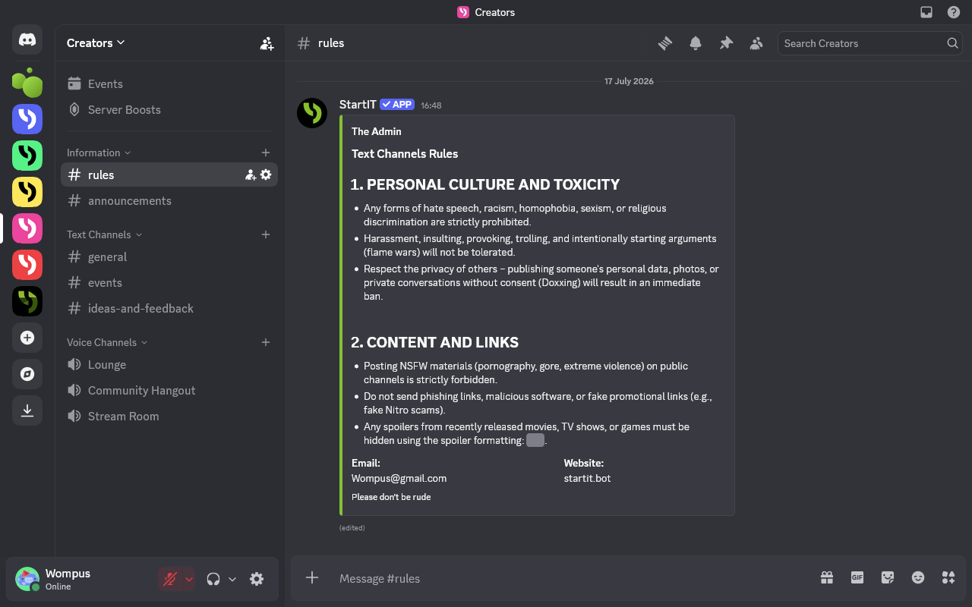This screenshot has height=607, width=972.
Task: Expand the Creators server dropdown menu
Action: 96,43
